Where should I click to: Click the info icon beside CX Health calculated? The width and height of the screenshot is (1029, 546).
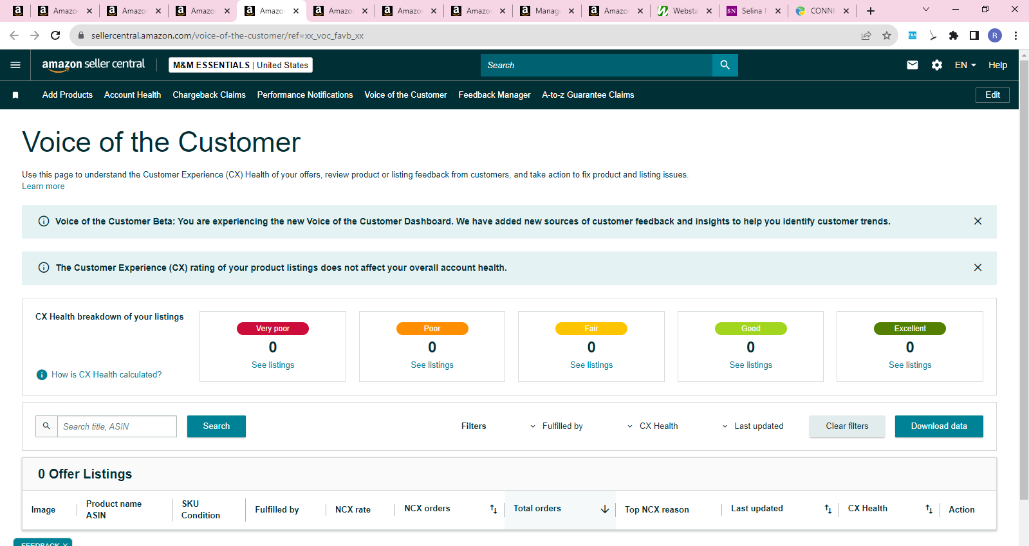[x=42, y=374]
